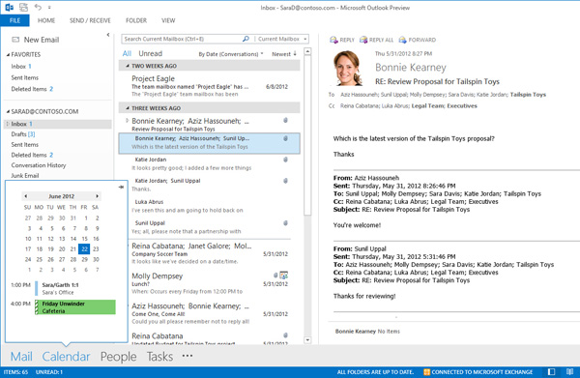Click attachment icon on Katie Jordan message

[285, 160]
